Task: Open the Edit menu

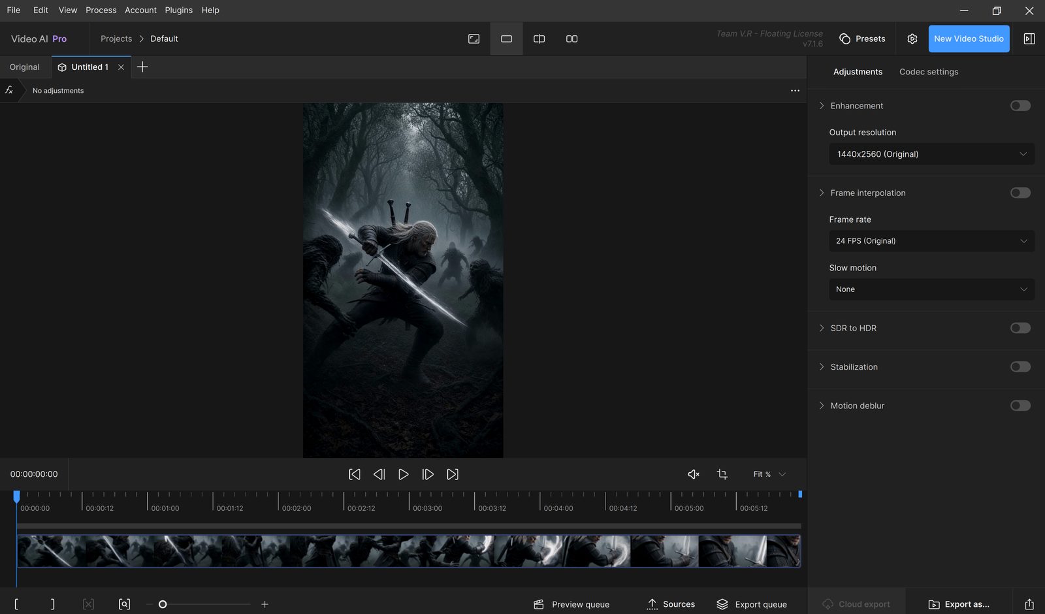Action: coord(40,10)
